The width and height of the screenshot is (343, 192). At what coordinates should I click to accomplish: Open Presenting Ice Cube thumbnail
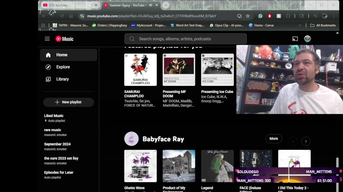point(217,70)
